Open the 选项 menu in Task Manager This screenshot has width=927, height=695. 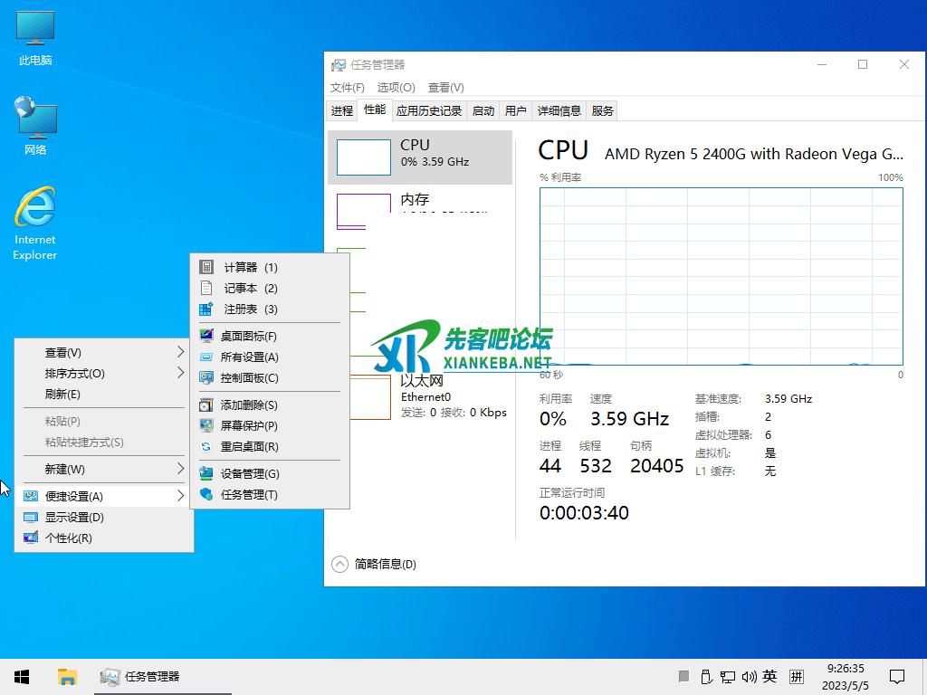(x=396, y=87)
